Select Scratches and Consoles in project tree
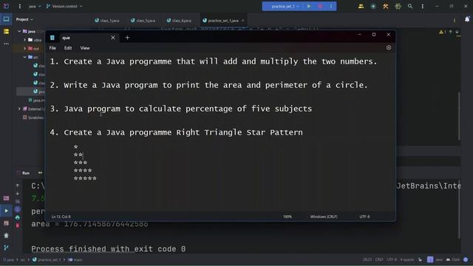The image size is (473, 266). [x=34, y=117]
